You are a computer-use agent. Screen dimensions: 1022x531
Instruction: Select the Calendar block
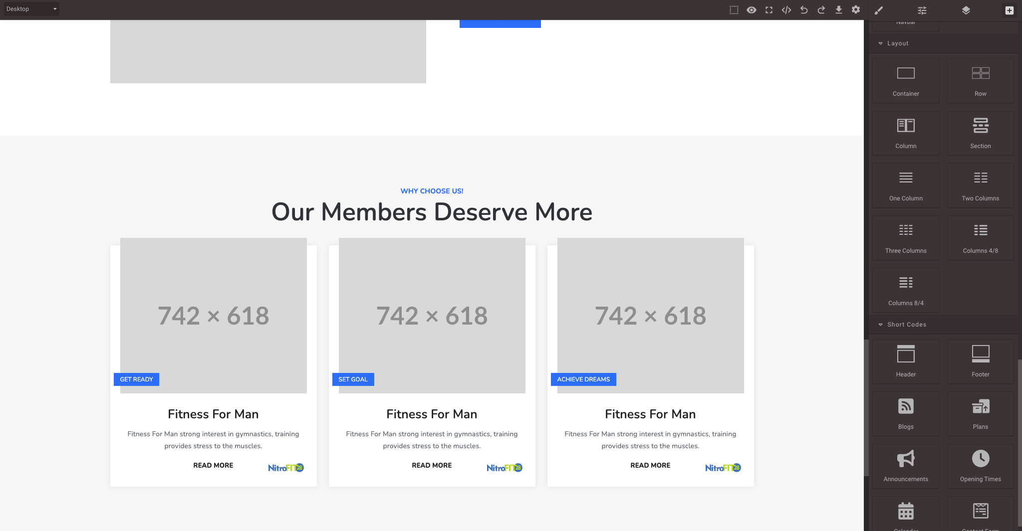pyautogui.click(x=906, y=514)
